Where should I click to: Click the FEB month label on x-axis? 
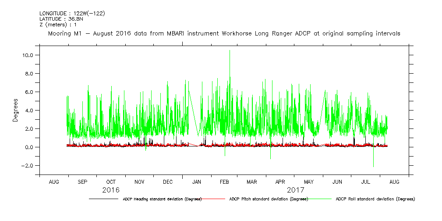[224, 182]
